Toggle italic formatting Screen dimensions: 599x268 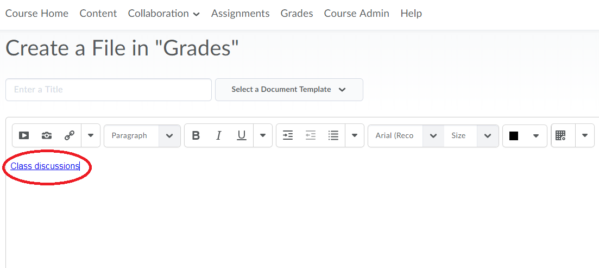pyautogui.click(x=219, y=136)
